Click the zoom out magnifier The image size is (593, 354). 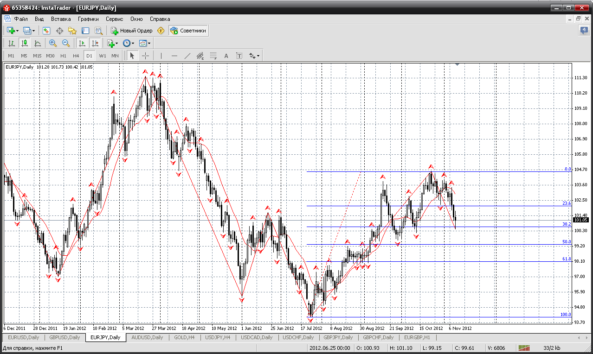pyautogui.click(x=65, y=43)
